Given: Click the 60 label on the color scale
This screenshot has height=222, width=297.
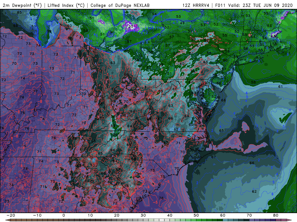Looking at the screenshot, I should coord(223,215).
